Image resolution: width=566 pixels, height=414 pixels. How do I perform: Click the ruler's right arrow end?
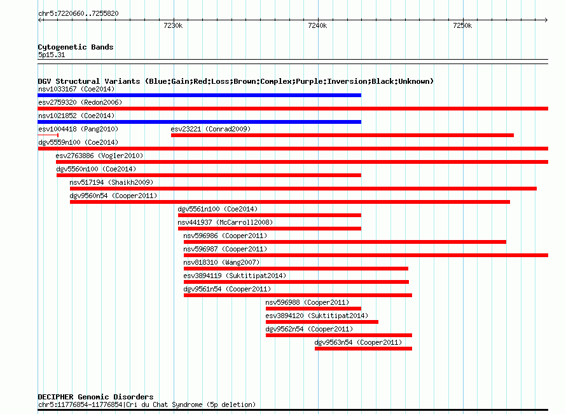coord(546,20)
